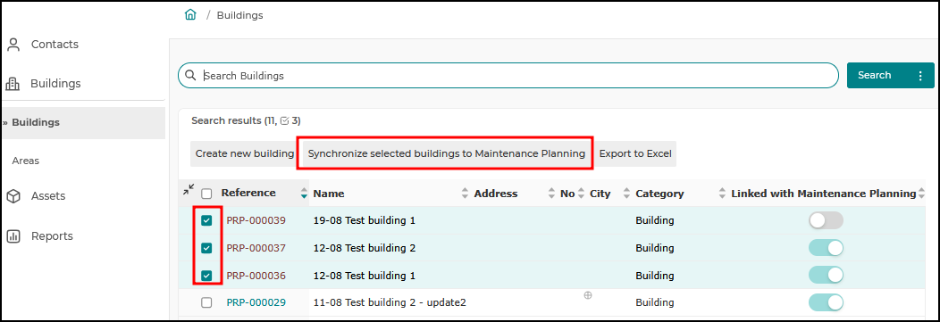Sort by Name column arrows

pyautogui.click(x=465, y=194)
